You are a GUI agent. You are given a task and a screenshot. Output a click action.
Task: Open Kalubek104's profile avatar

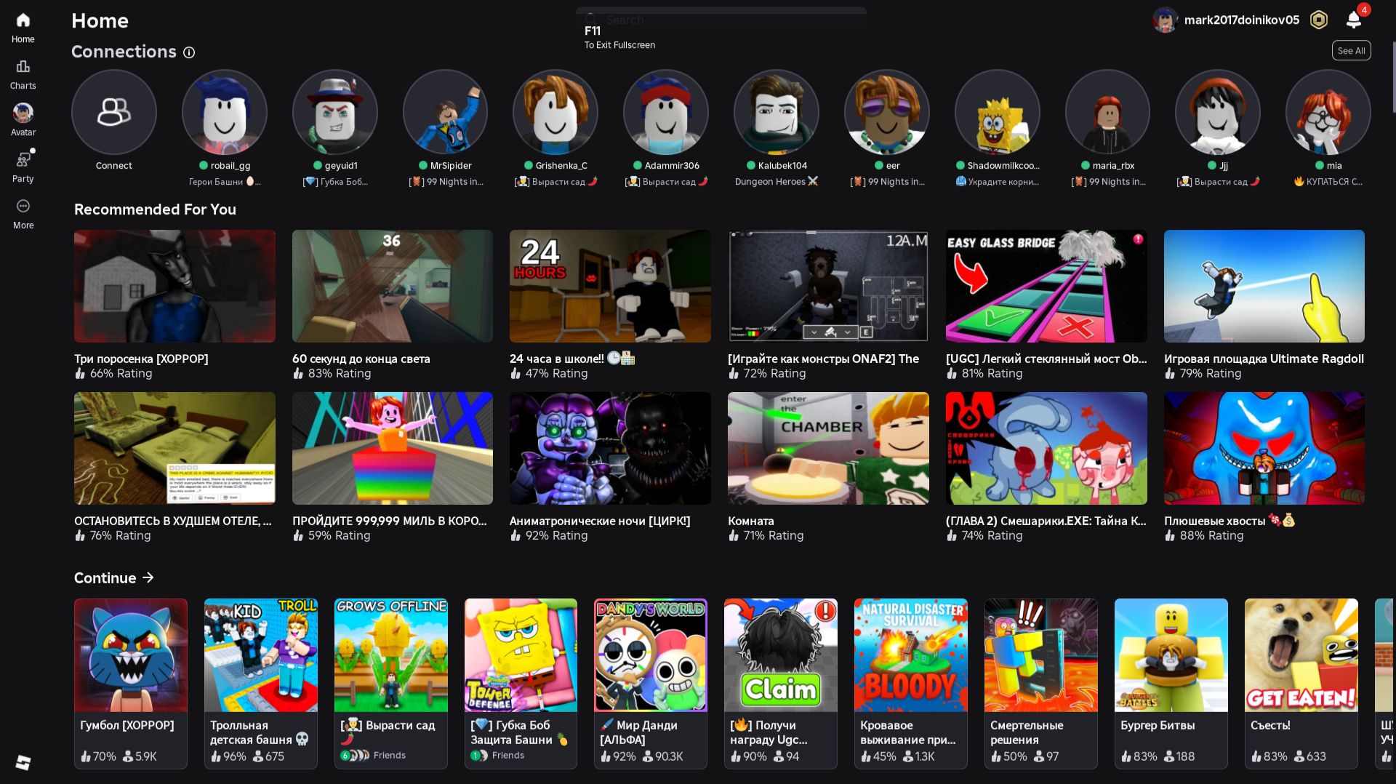[777, 112]
